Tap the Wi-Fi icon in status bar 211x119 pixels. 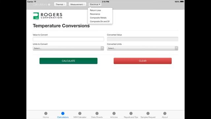point(35,2)
